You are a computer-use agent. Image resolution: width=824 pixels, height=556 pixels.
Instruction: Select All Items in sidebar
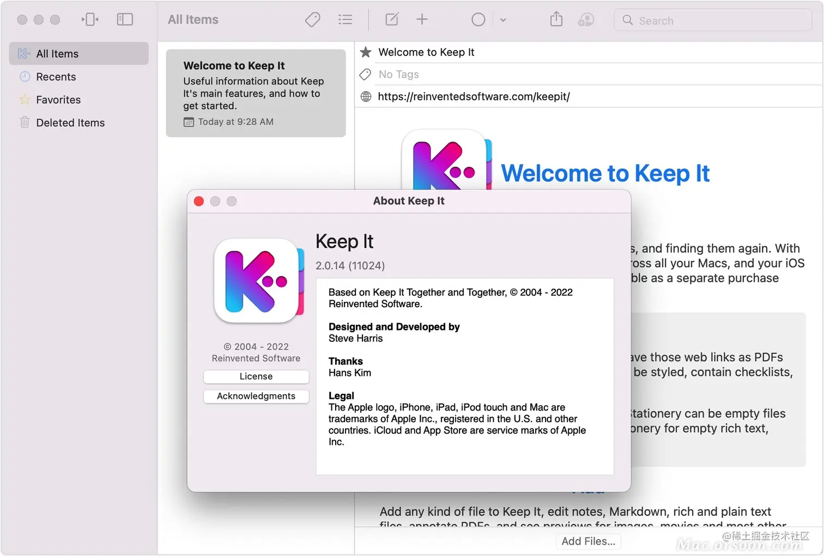click(x=79, y=53)
